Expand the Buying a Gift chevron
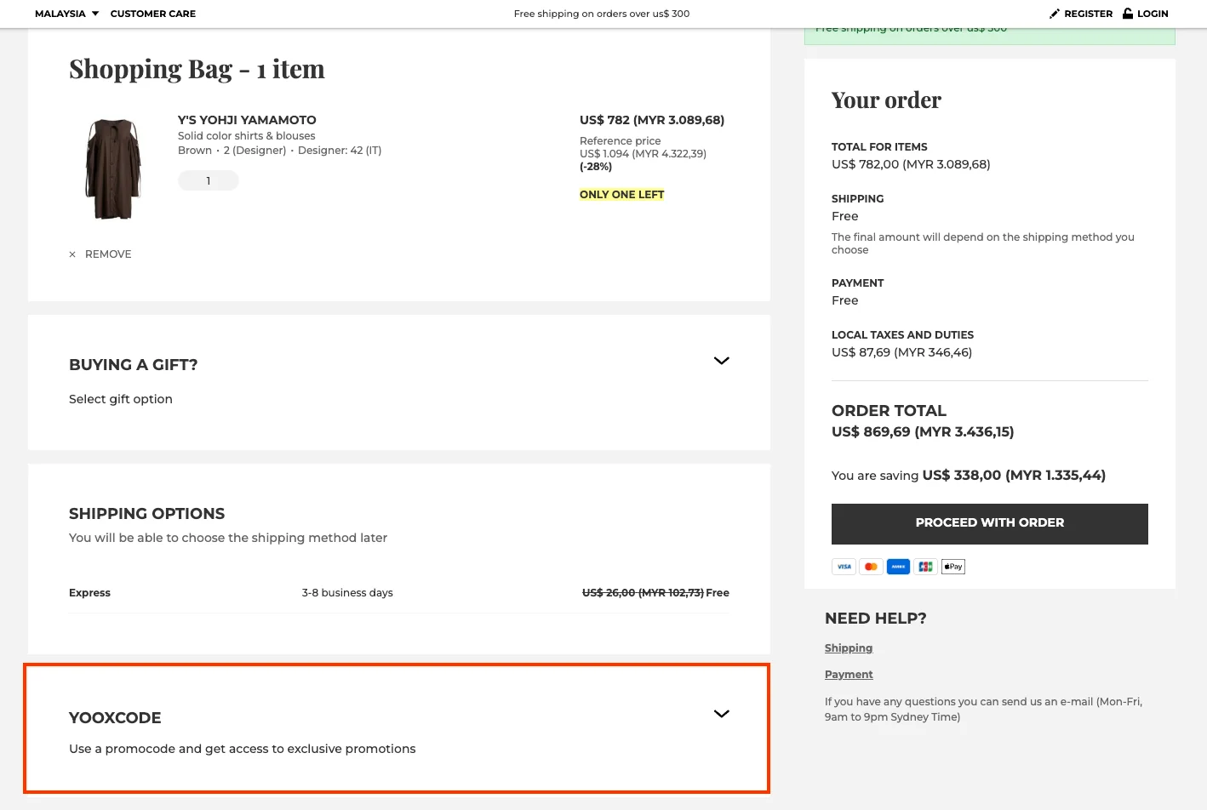This screenshot has width=1207, height=810. coord(721,361)
